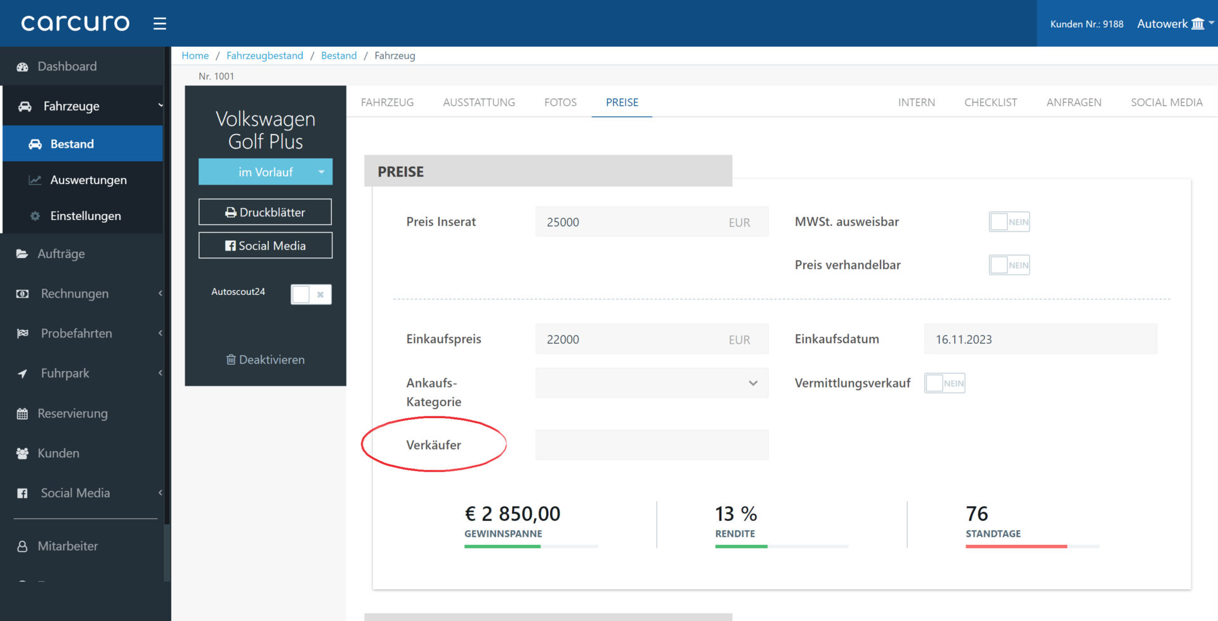
Task: Go to Home breadcrumb link
Action: coord(195,56)
